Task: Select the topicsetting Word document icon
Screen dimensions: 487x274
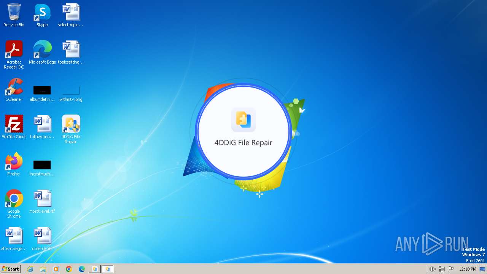Action: [71, 53]
